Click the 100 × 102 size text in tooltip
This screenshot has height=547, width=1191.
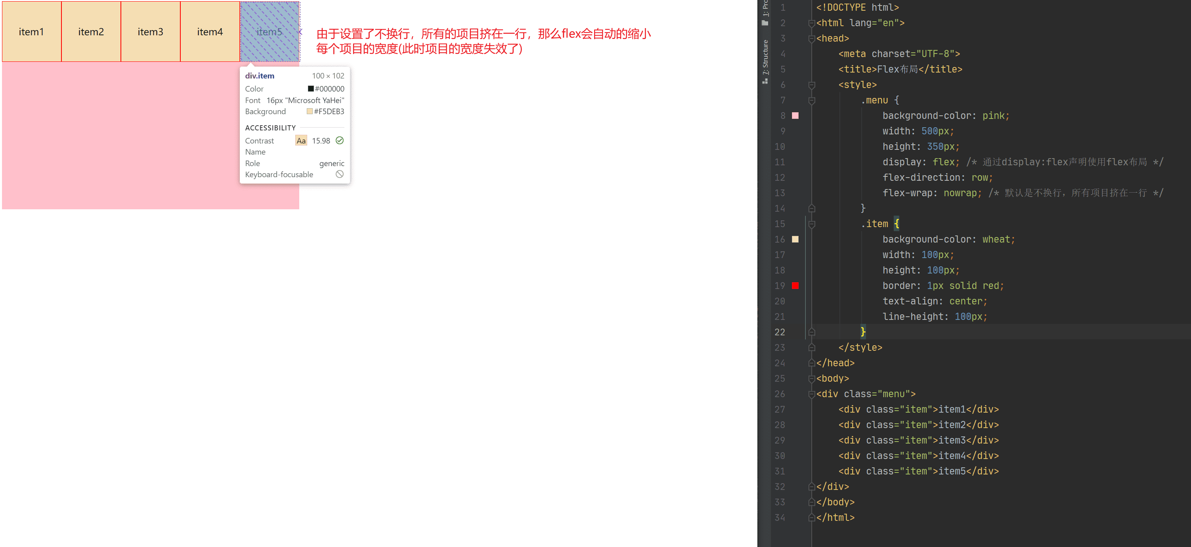328,76
